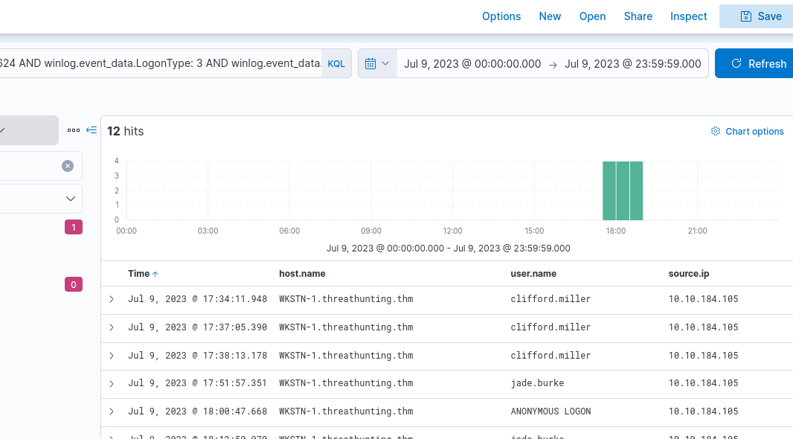Open the three-dot field list options
This screenshot has height=439, width=793.
(73, 130)
